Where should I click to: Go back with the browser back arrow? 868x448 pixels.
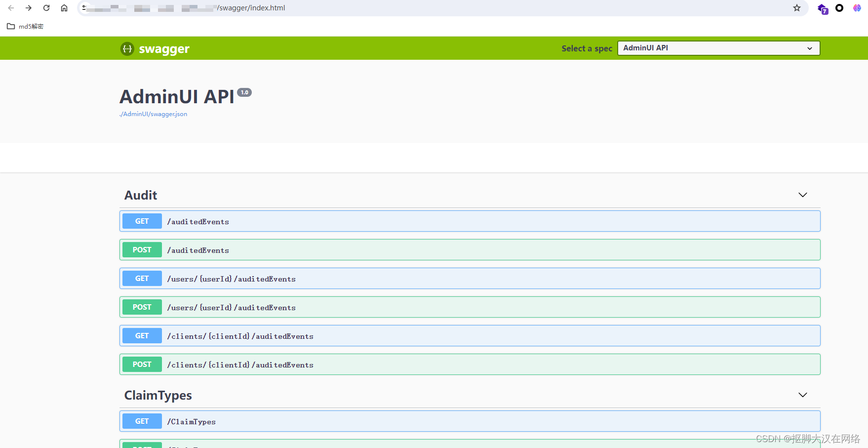point(11,8)
